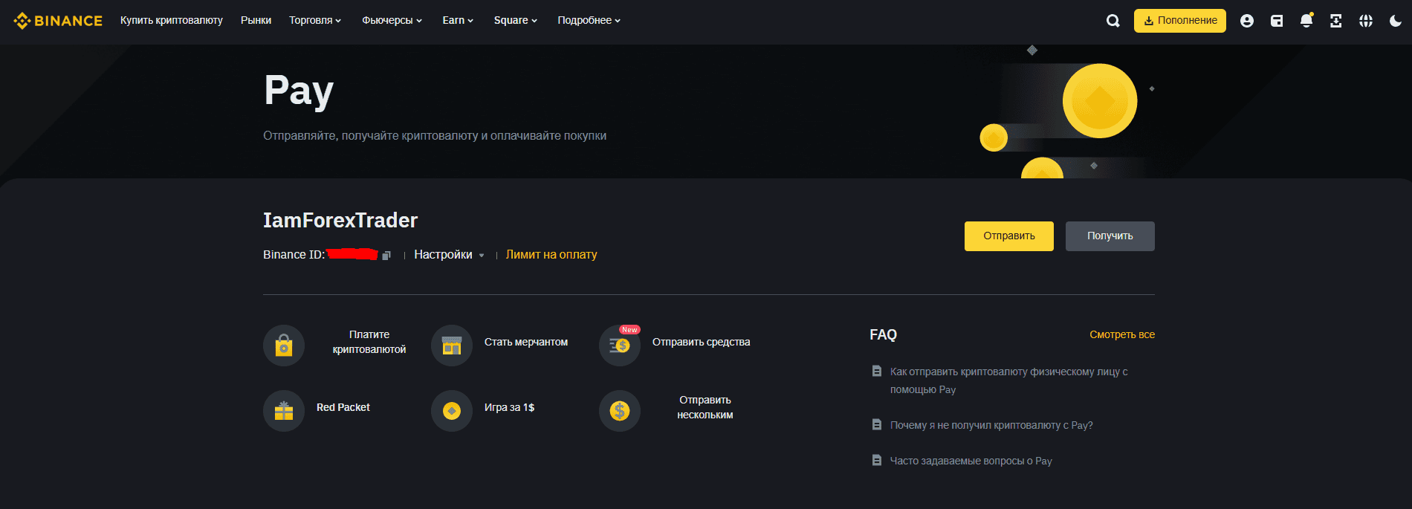
Task: Click document icon beside 'Часто задаваемые вопросы'
Action: click(877, 460)
